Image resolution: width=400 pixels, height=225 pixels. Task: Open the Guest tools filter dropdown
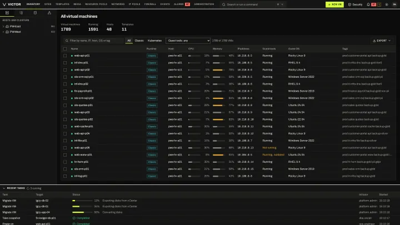188,41
